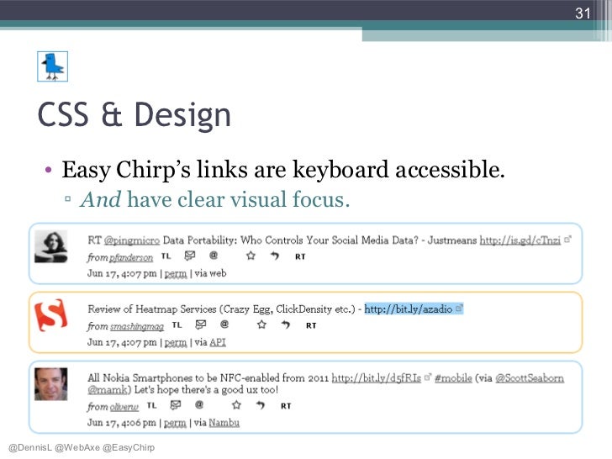This screenshot has width=612, height=459.
Task: Click external link icon after is.gd/cTnzi link
Action: [x=567, y=239]
